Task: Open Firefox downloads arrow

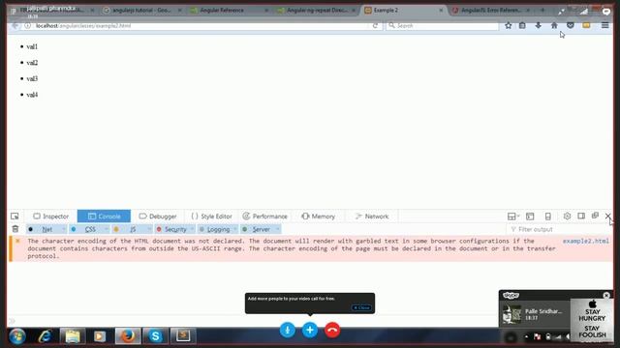Action: [539, 26]
